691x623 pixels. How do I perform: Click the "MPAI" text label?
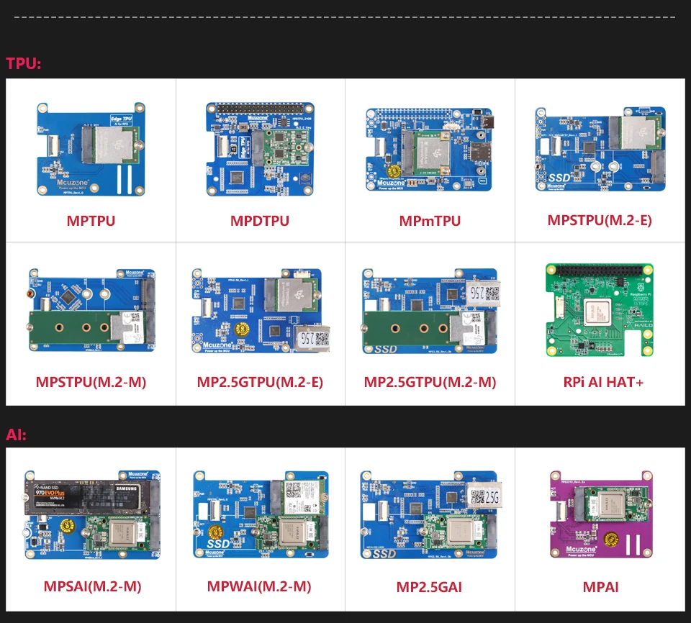click(x=600, y=587)
